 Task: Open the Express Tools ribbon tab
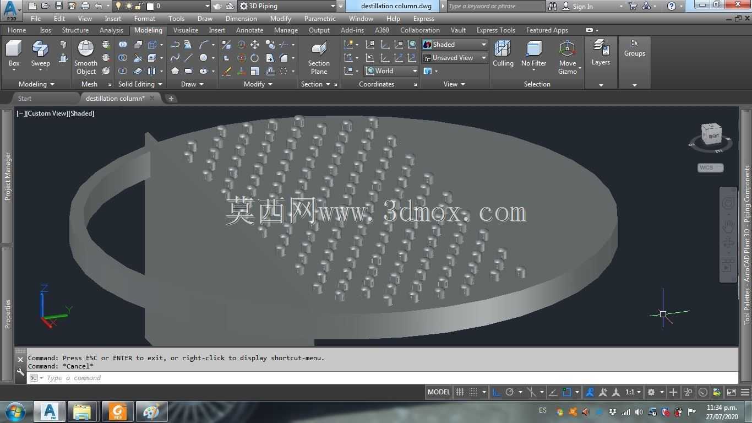[496, 30]
